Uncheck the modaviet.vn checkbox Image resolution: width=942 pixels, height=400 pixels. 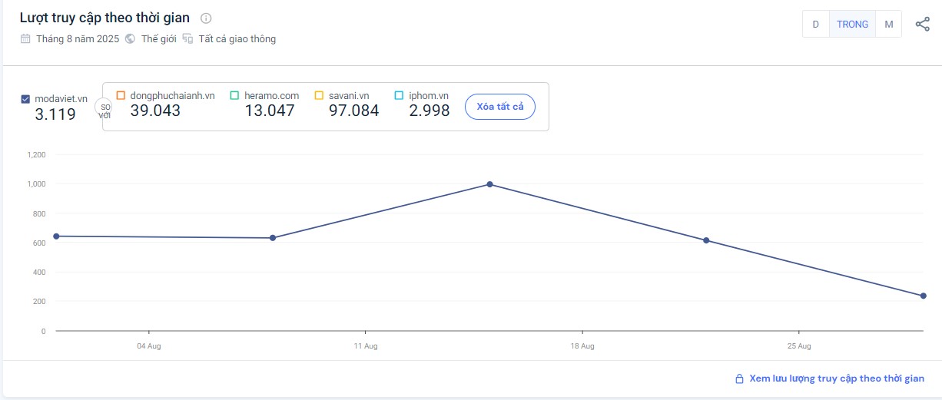tap(25, 98)
